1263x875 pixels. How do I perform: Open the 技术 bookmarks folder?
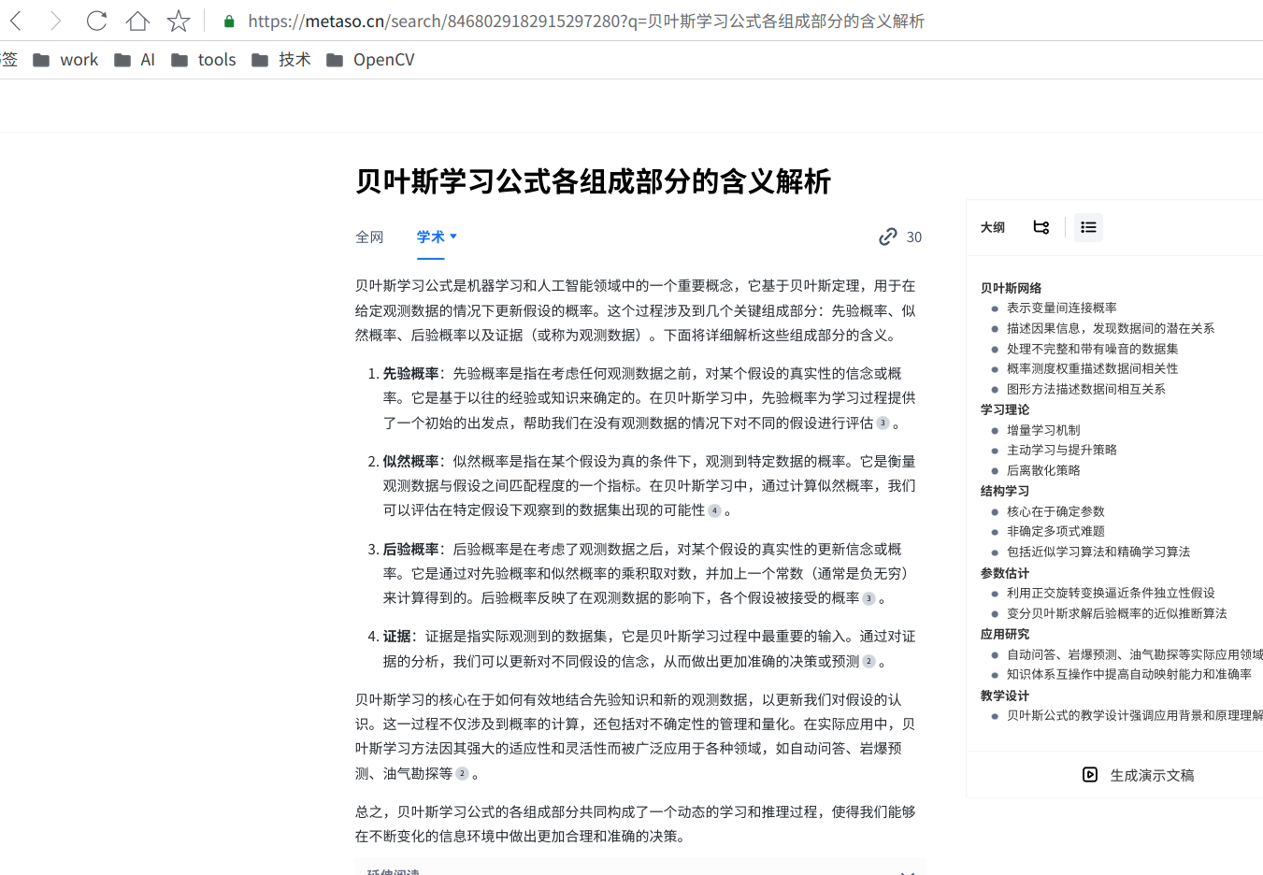point(281,60)
